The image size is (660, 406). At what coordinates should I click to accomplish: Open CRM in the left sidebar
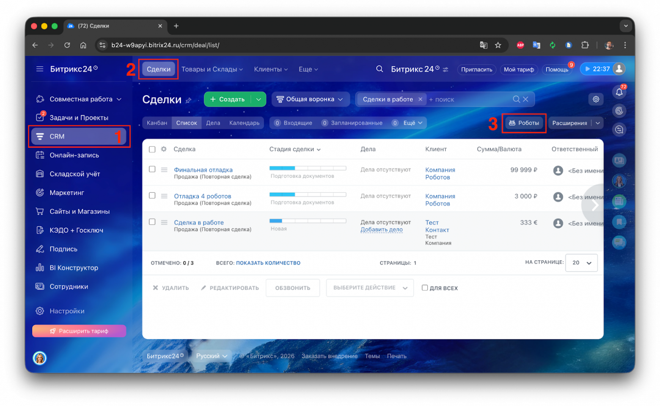pos(79,136)
